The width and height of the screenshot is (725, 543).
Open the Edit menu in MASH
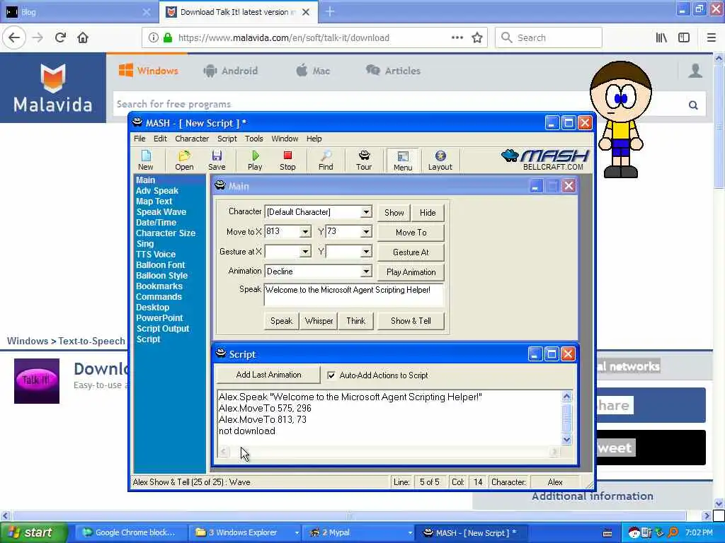[160, 139]
